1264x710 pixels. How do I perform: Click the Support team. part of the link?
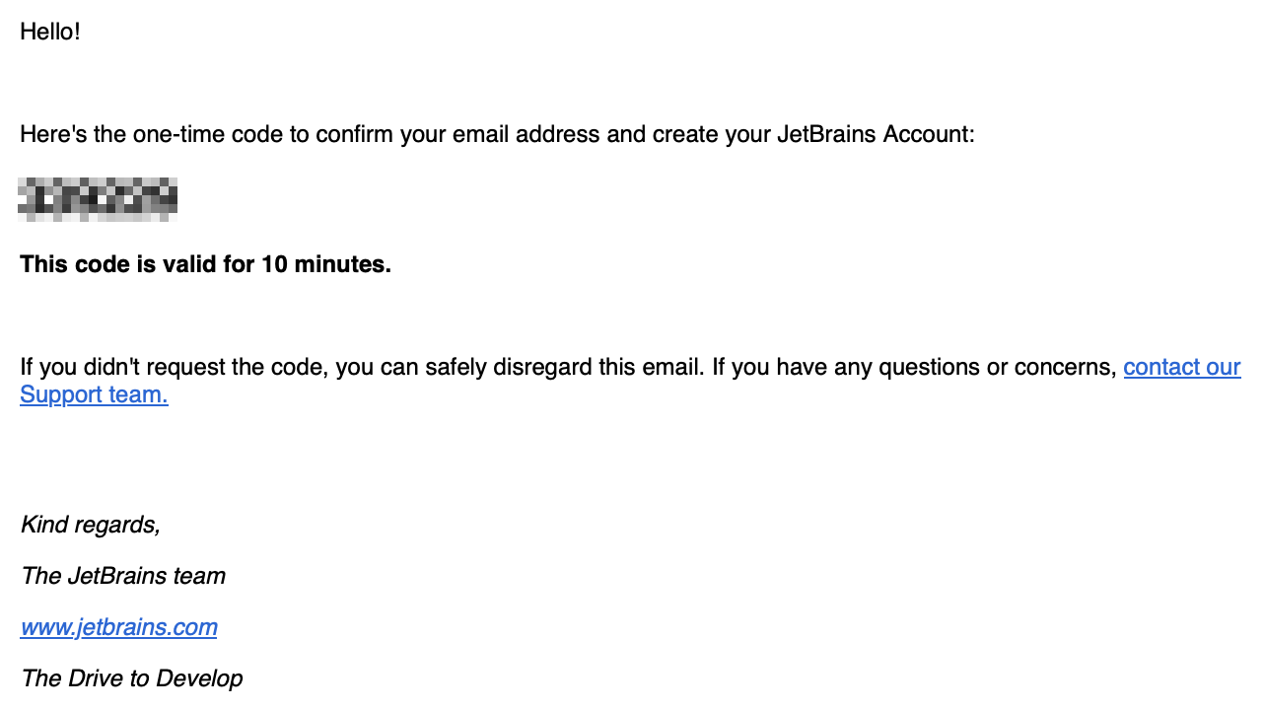(94, 394)
